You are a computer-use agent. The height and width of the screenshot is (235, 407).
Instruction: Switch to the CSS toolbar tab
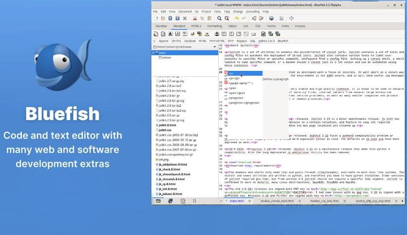[x=258, y=26]
